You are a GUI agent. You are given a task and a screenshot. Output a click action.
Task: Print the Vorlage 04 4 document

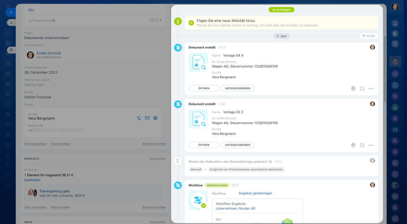[353, 89]
